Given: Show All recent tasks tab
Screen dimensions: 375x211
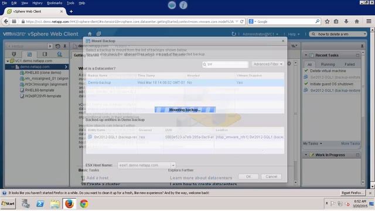Looking at the screenshot, I should [309, 64].
